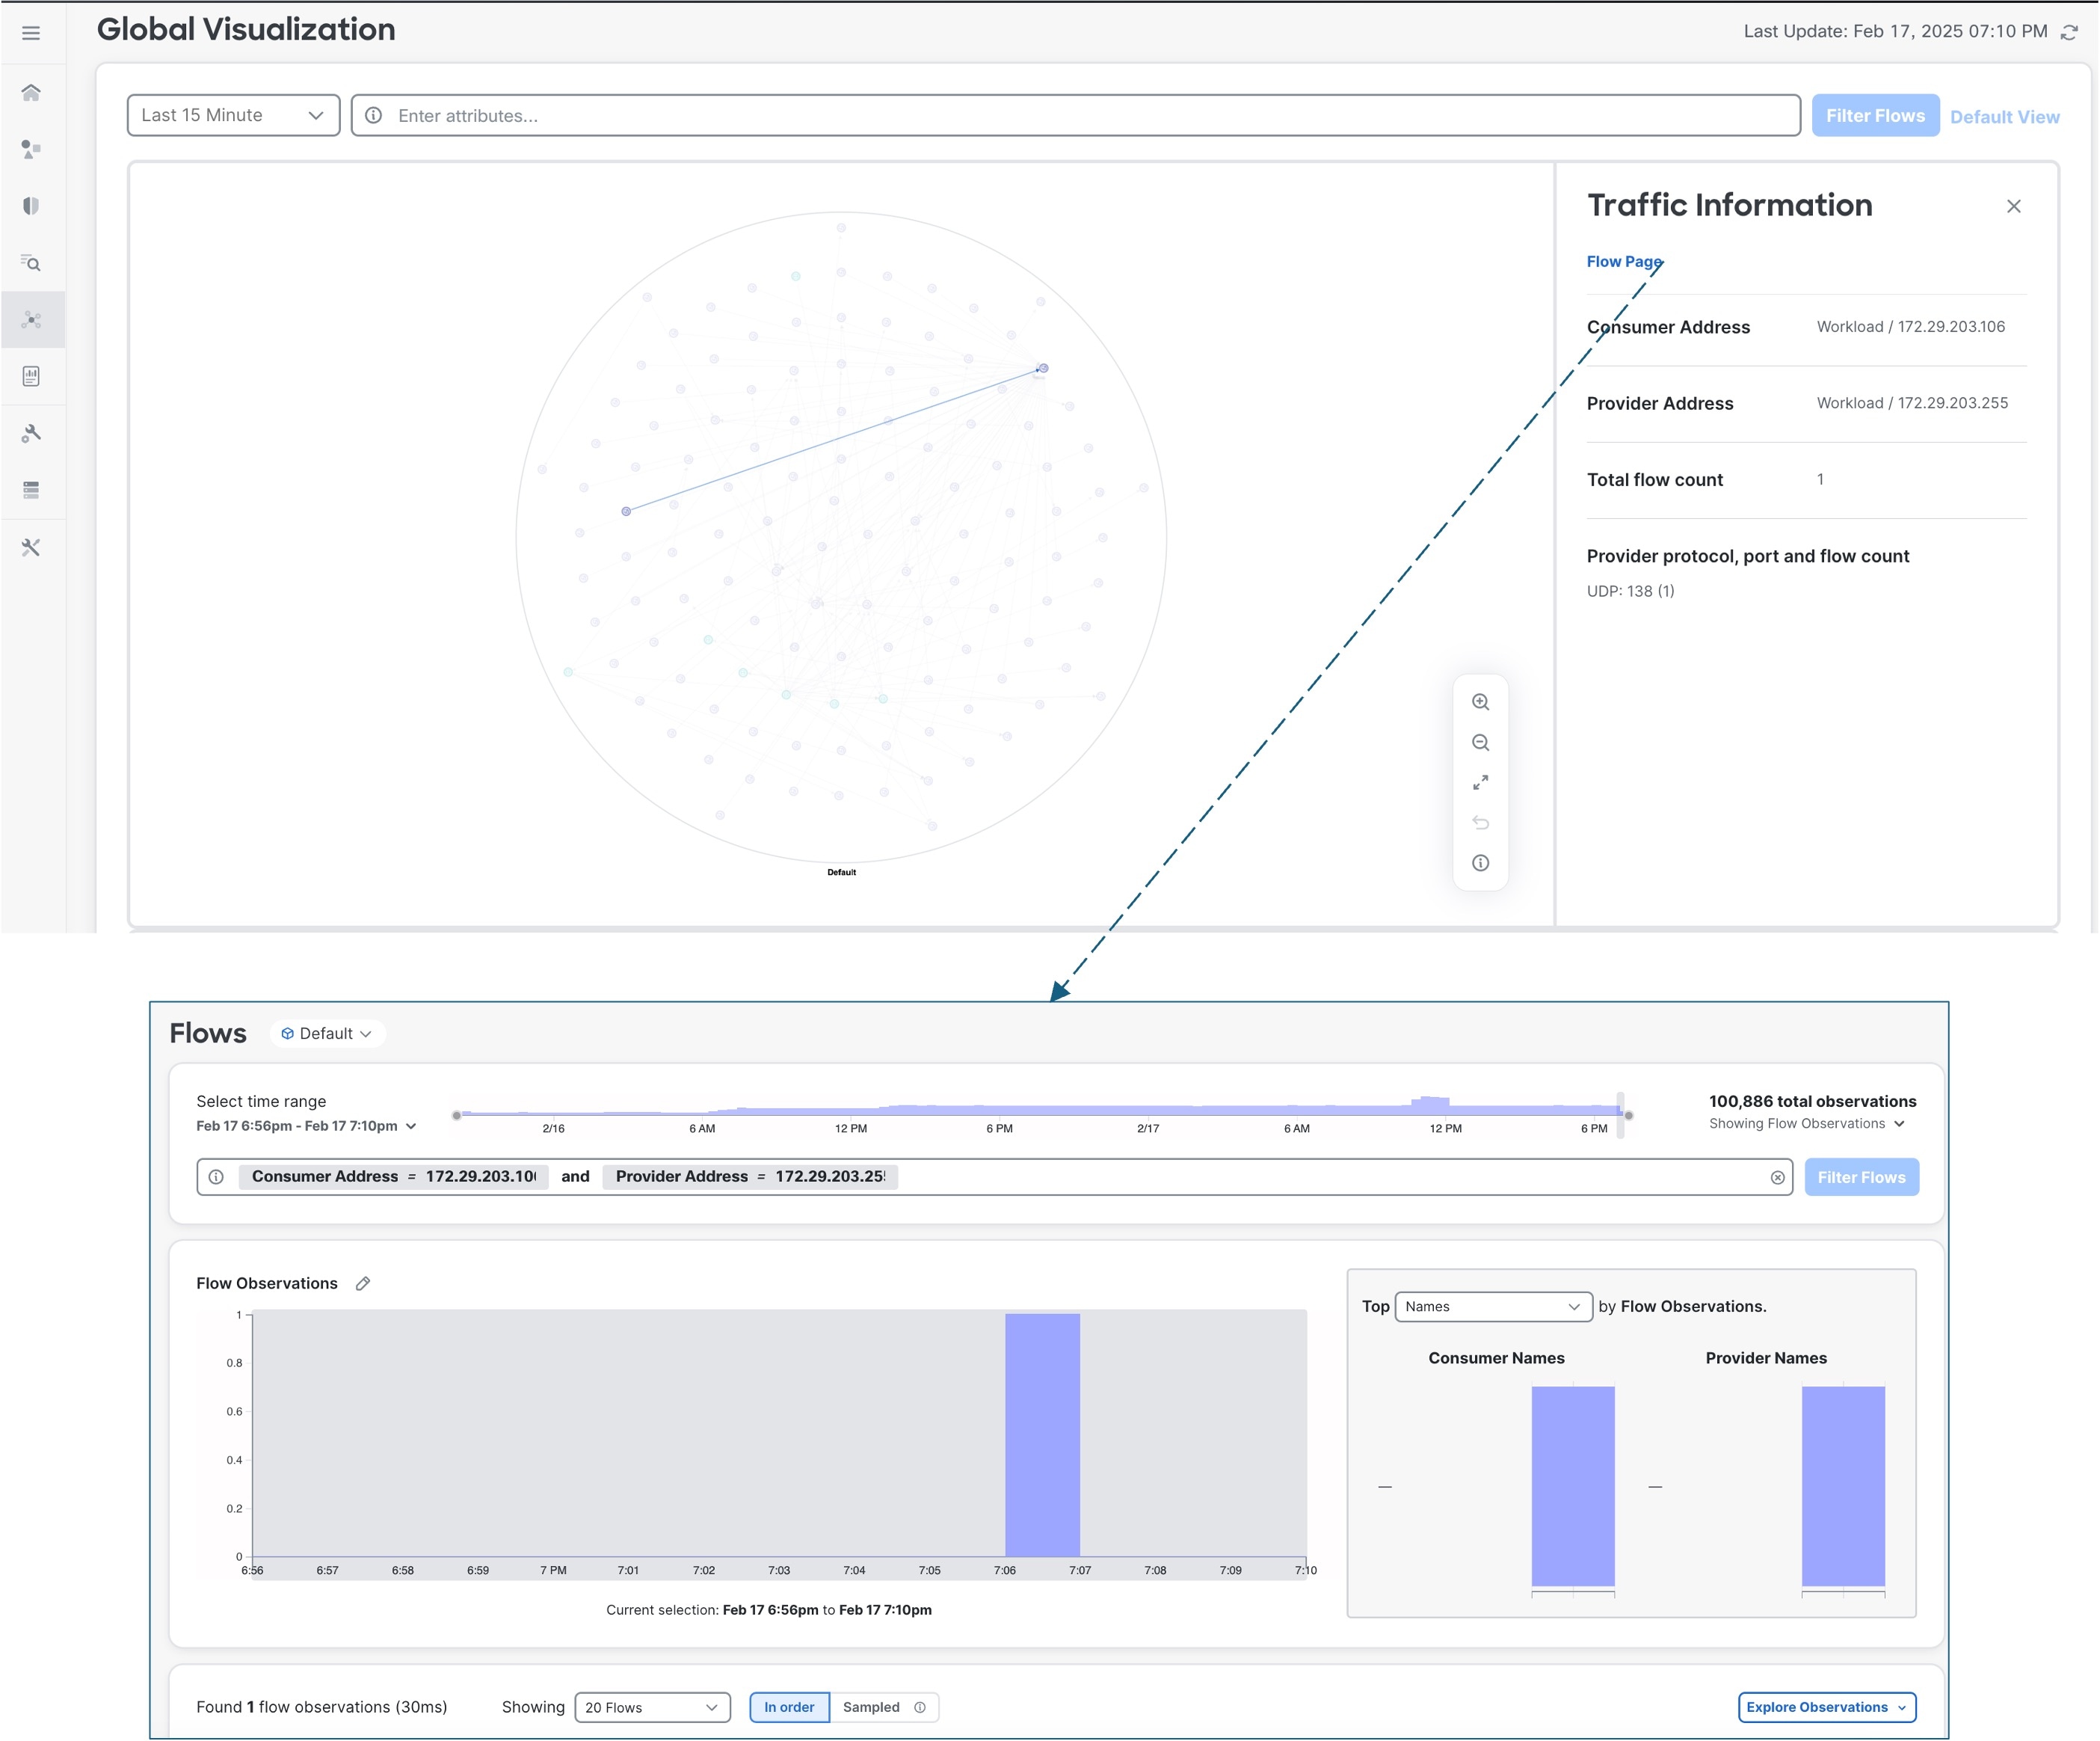
Task: Open the Explore Observations menu
Action: 1826,1707
